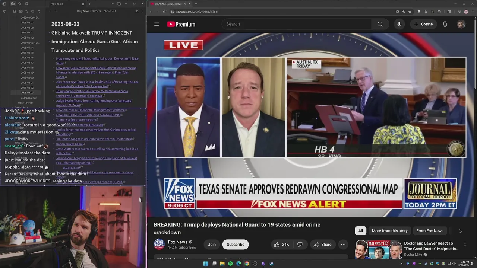
Task: Click the 2025-08 breadcrumb folder
Action: (x=97, y=11)
